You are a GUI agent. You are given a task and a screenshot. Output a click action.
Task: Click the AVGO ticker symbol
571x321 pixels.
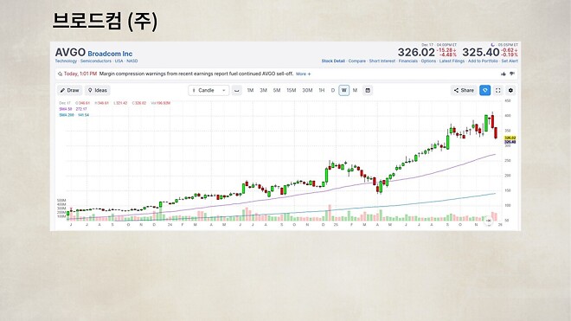70,53
